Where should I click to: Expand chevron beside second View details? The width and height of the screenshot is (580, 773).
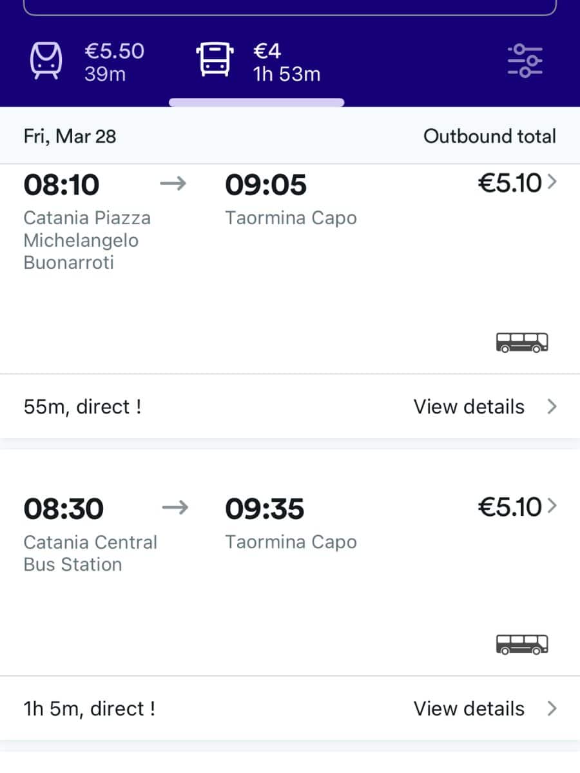[552, 709]
